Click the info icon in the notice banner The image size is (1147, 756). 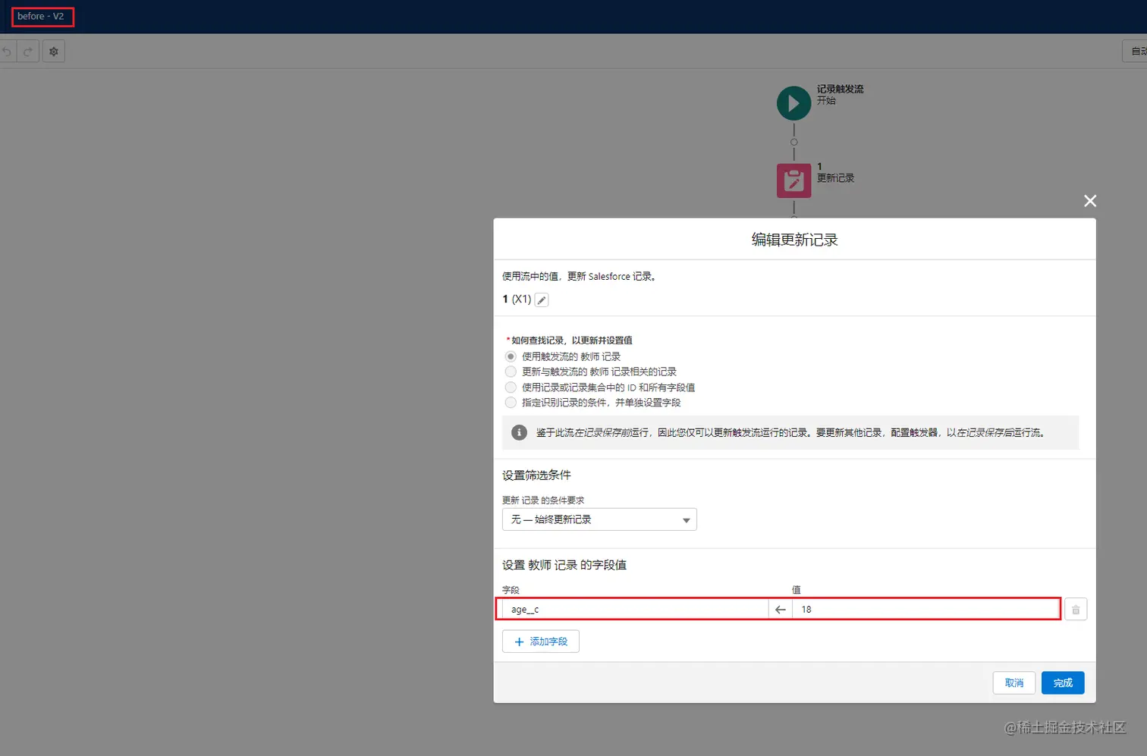tap(519, 432)
